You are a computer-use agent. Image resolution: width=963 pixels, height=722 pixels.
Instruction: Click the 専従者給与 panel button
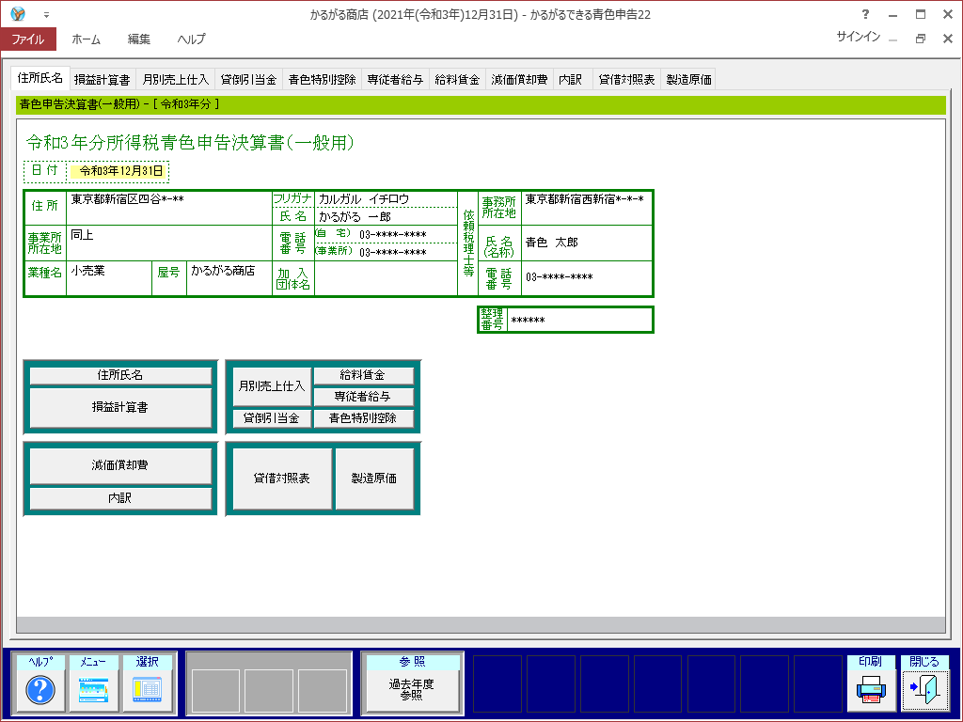click(363, 397)
